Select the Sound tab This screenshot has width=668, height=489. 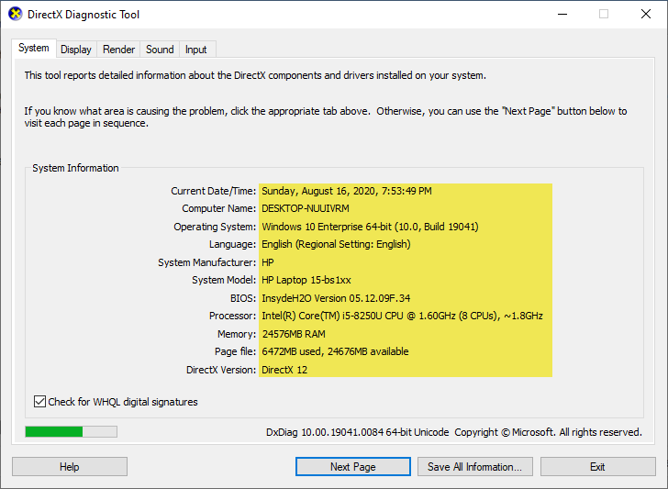point(160,50)
